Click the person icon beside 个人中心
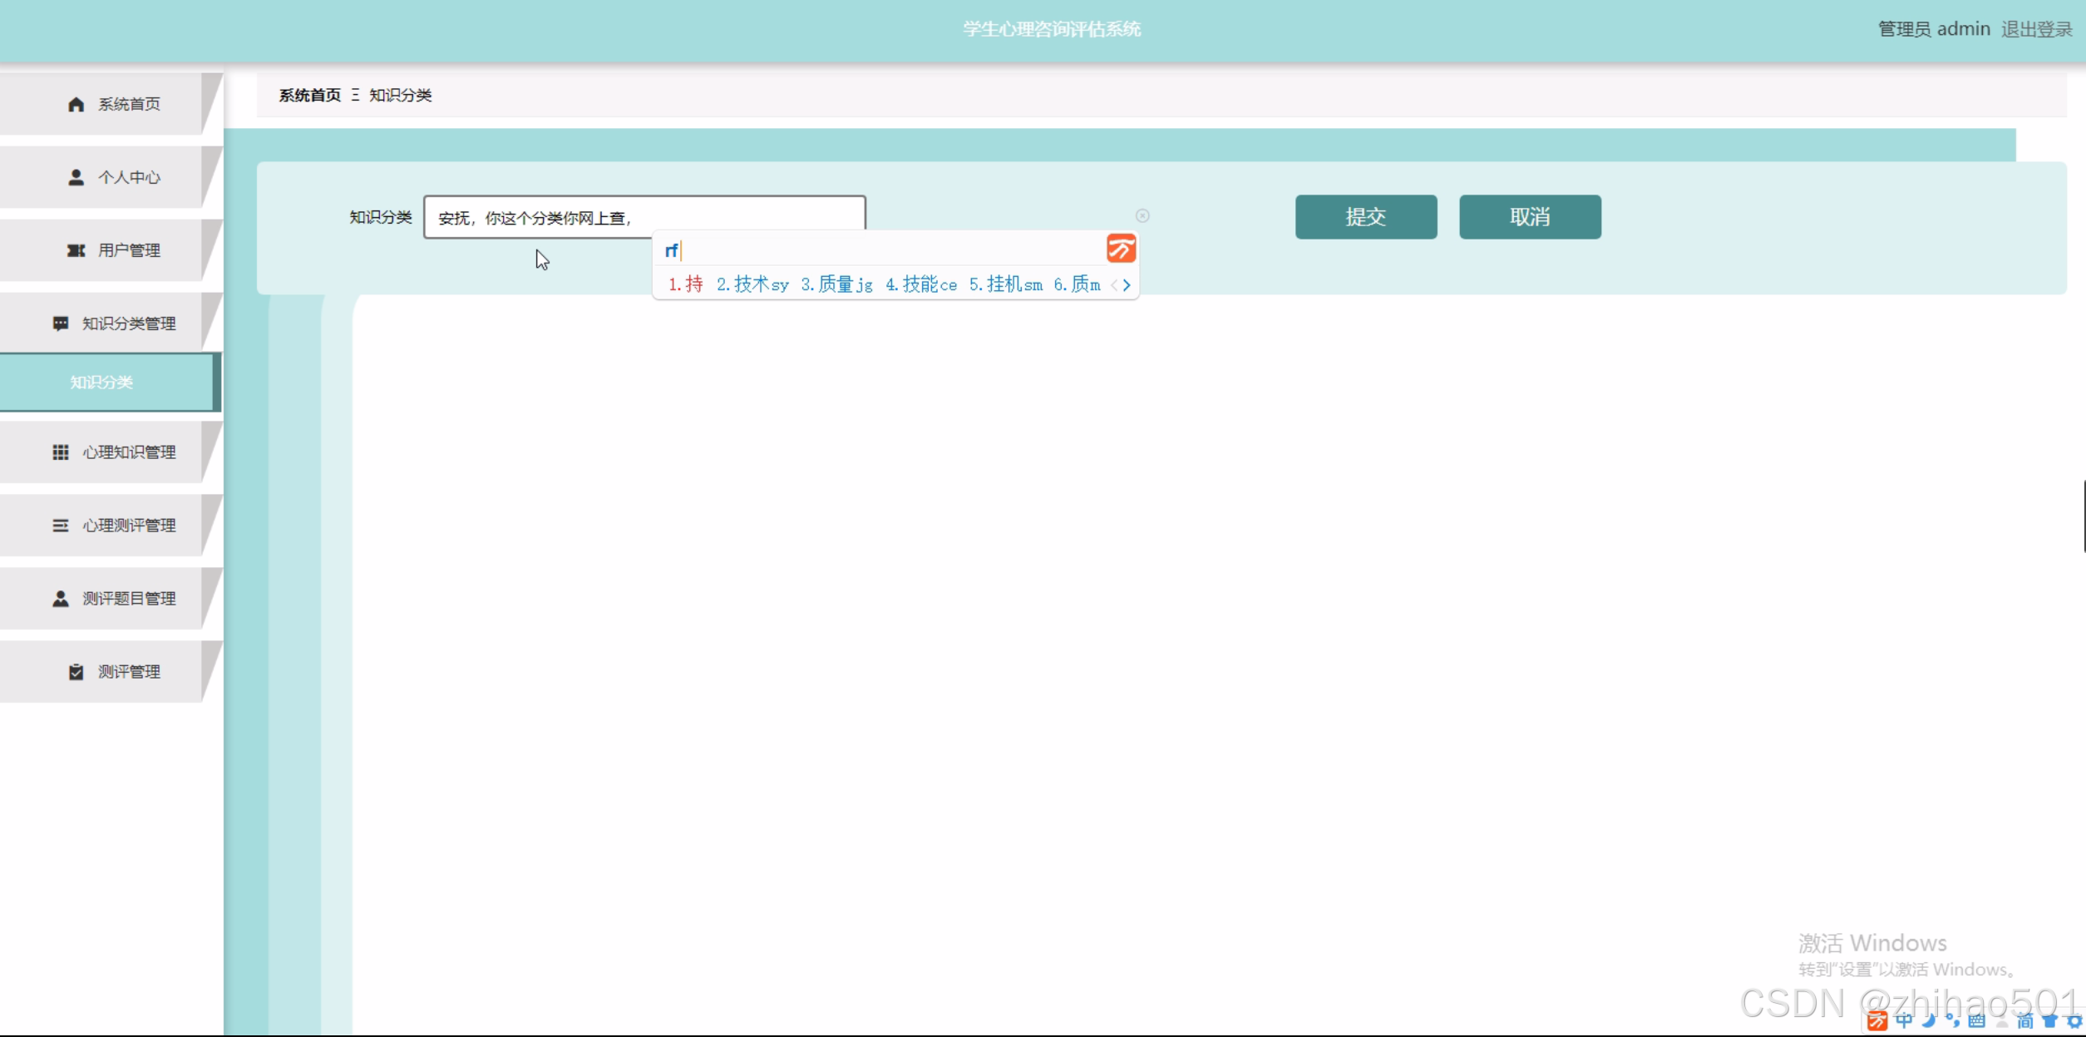This screenshot has height=1037, width=2086. coord(76,177)
